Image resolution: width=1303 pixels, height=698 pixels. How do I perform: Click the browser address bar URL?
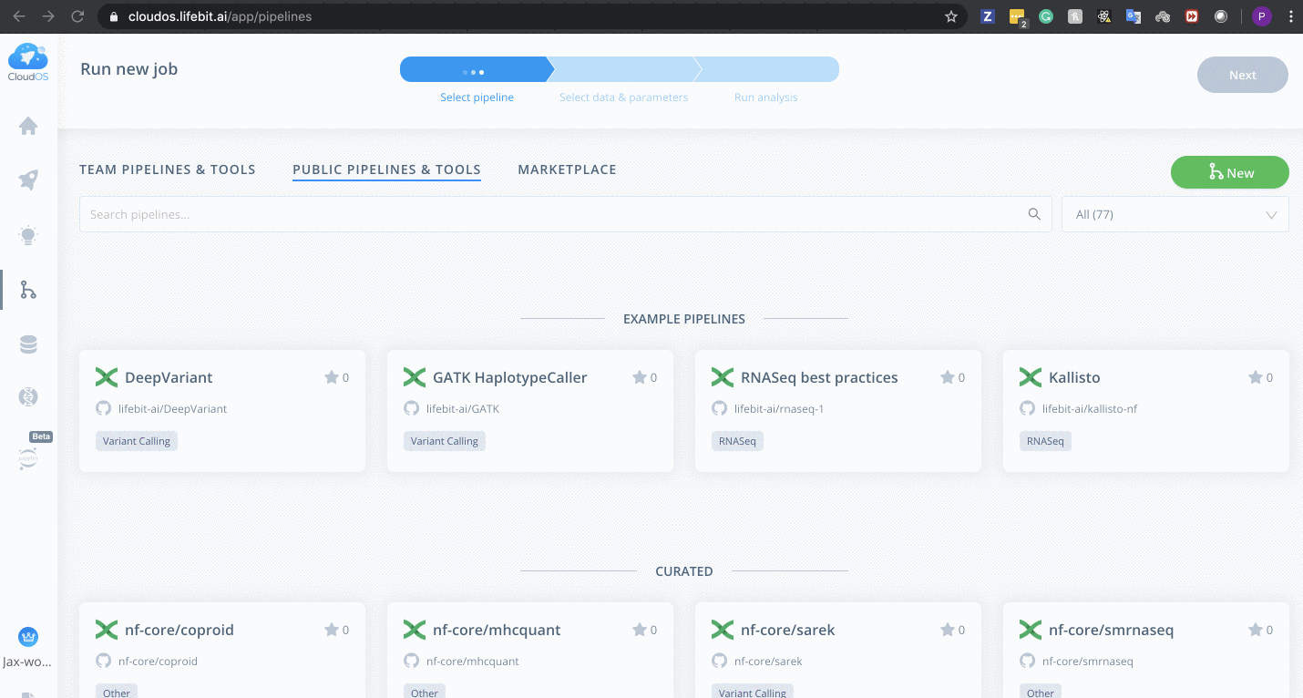tap(220, 16)
